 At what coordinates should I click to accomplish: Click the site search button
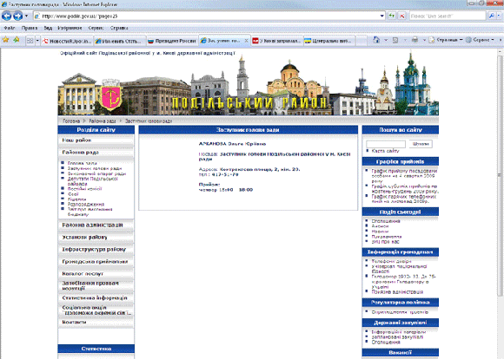click(x=421, y=144)
